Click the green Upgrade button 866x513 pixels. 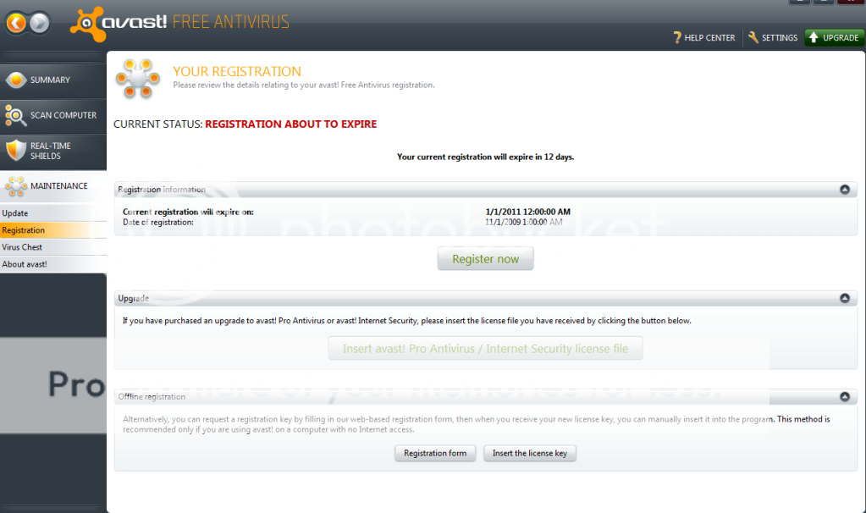coord(834,37)
